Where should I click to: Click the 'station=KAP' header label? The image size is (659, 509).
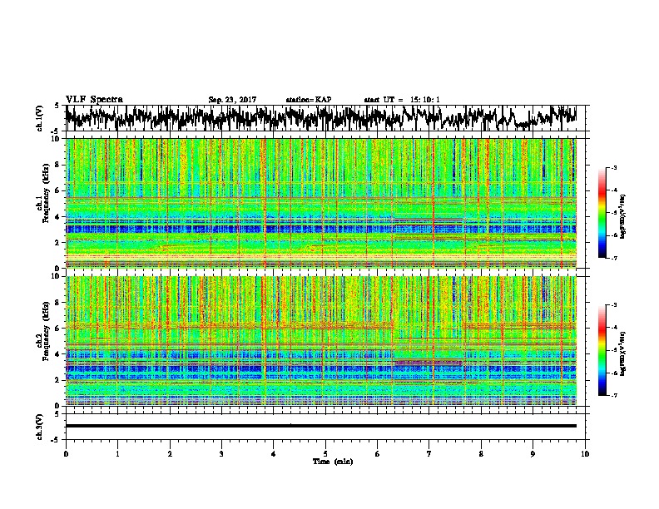(x=309, y=100)
